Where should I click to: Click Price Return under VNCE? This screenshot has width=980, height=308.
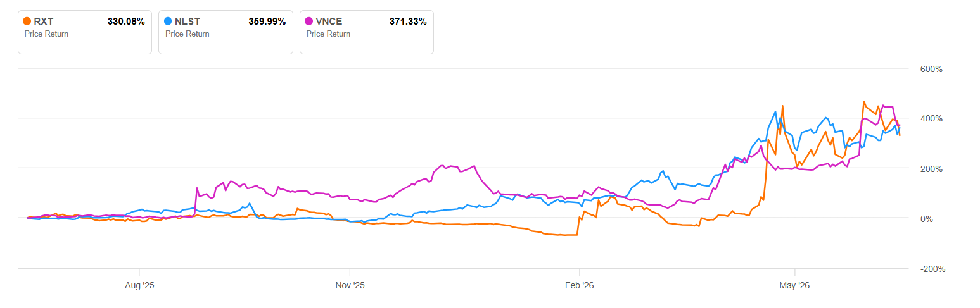point(328,34)
